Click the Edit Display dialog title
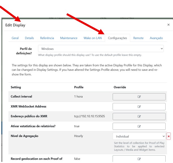 15,25
